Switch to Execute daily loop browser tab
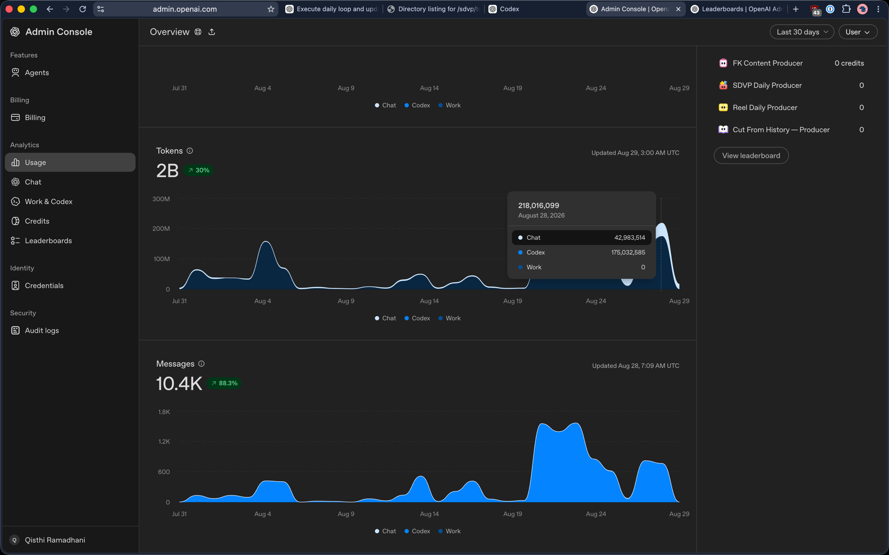This screenshot has height=555, width=889. 332,9
